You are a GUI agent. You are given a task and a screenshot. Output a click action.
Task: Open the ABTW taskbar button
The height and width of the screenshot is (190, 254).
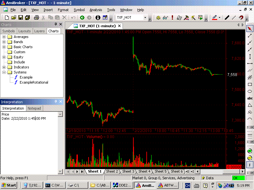click(168, 185)
